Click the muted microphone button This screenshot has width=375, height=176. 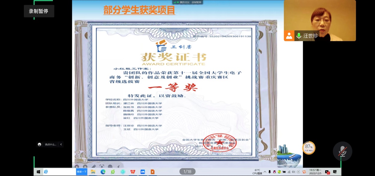pos(342,151)
